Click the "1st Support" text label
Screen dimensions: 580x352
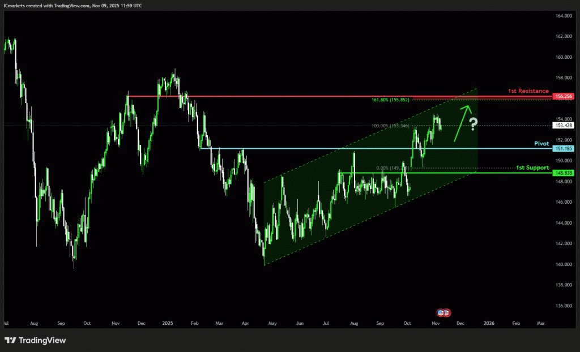pos(532,168)
